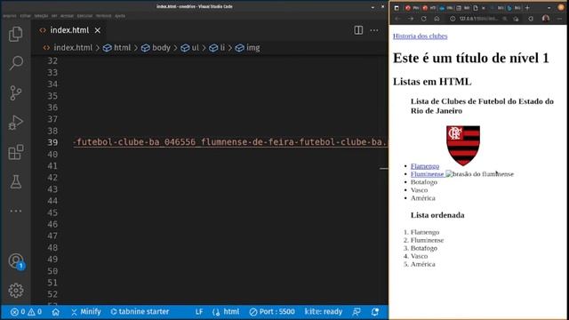Click the broken 'brasão do fluminense' image

tap(479, 174)
